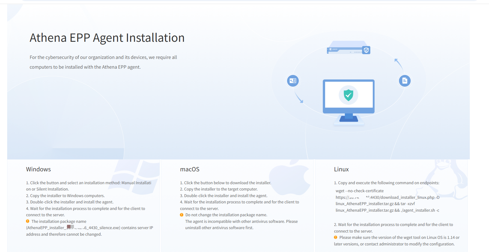Click the round blue badge icon on the server
Image resolution: width=489 pixels, height=252 pixels.
366,50
